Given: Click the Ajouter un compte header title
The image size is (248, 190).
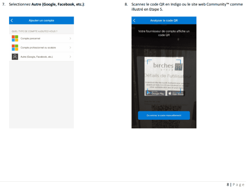Looking at the screenshot, I should click(41, 20).
